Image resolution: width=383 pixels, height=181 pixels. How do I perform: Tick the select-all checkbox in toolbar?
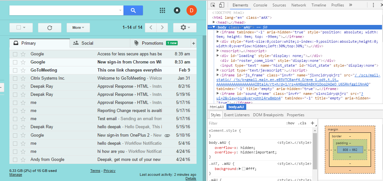19,28
